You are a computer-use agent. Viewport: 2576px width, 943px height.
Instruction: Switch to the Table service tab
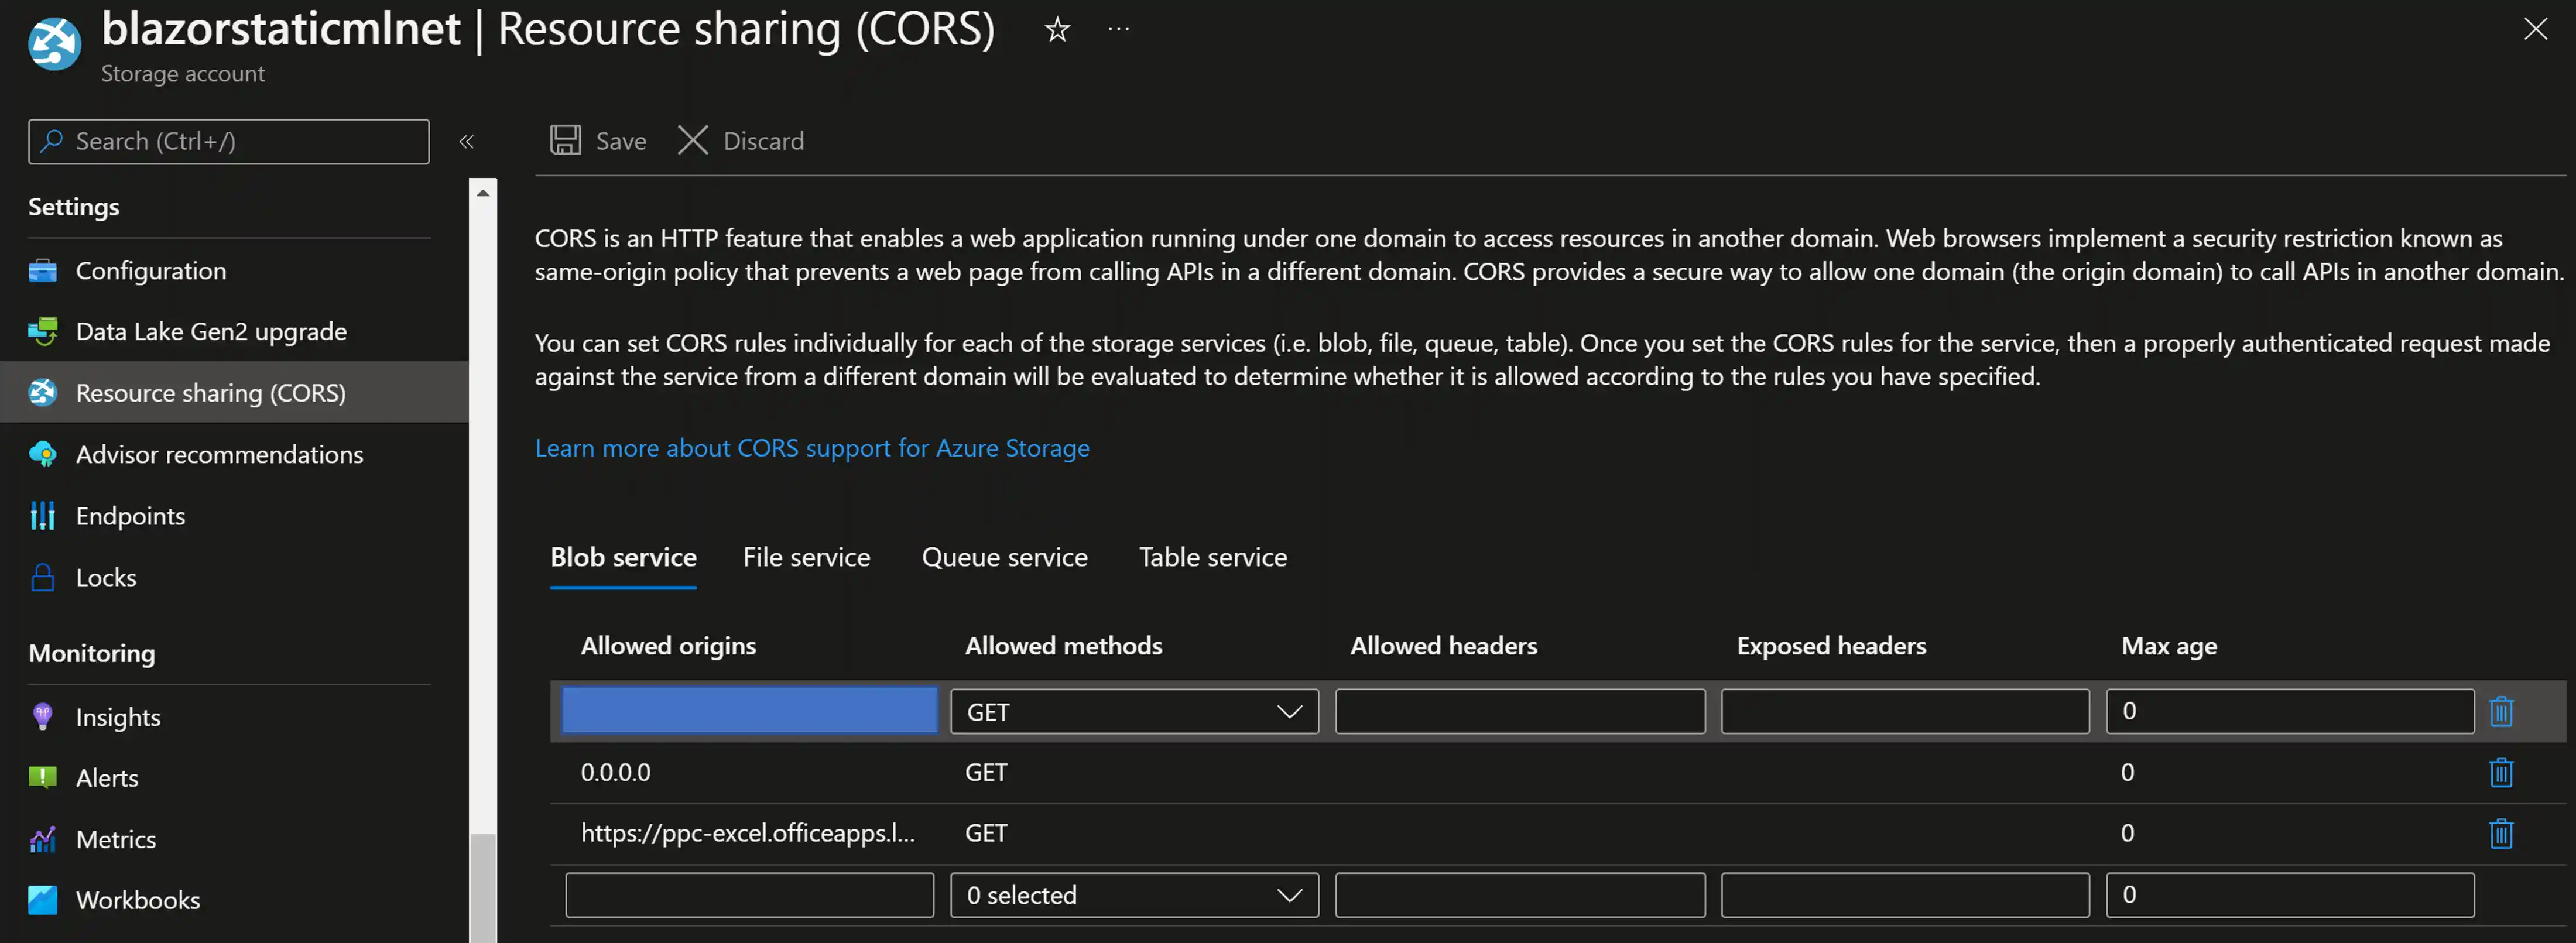pyautogui.click(x=1212, y=557)
